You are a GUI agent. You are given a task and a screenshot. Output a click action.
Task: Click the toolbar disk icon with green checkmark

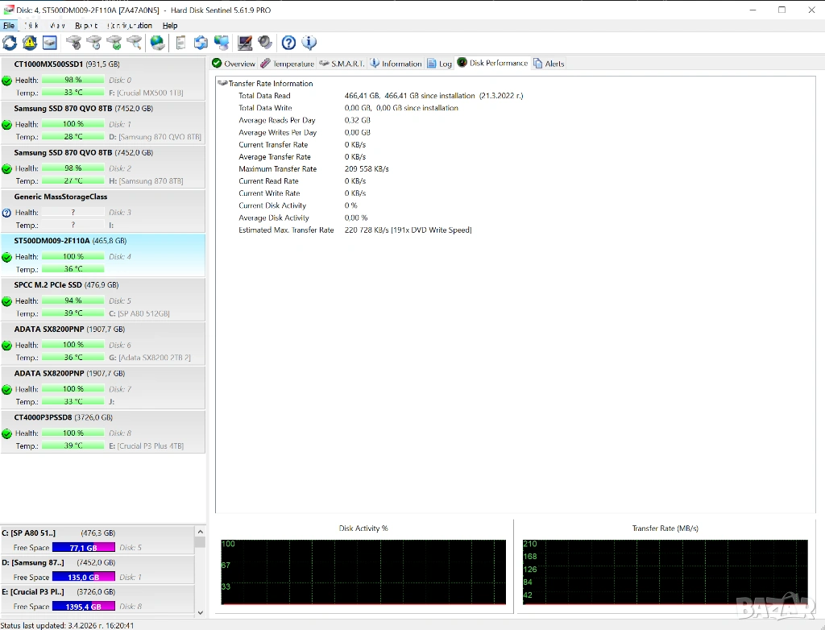pos(114,43)
